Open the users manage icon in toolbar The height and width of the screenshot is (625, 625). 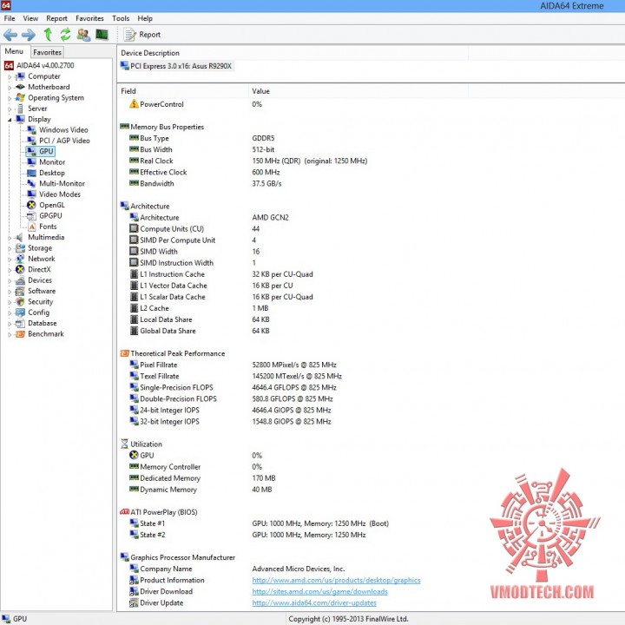(x=83, y=35)
